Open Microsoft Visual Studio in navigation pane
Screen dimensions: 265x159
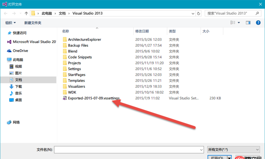coord(31,42)
